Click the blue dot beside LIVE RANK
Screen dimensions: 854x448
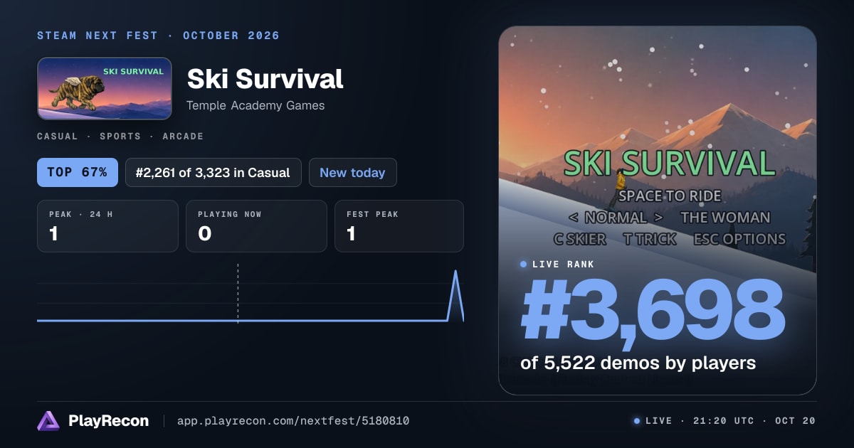pyautogui.click(x=524, y=265)
